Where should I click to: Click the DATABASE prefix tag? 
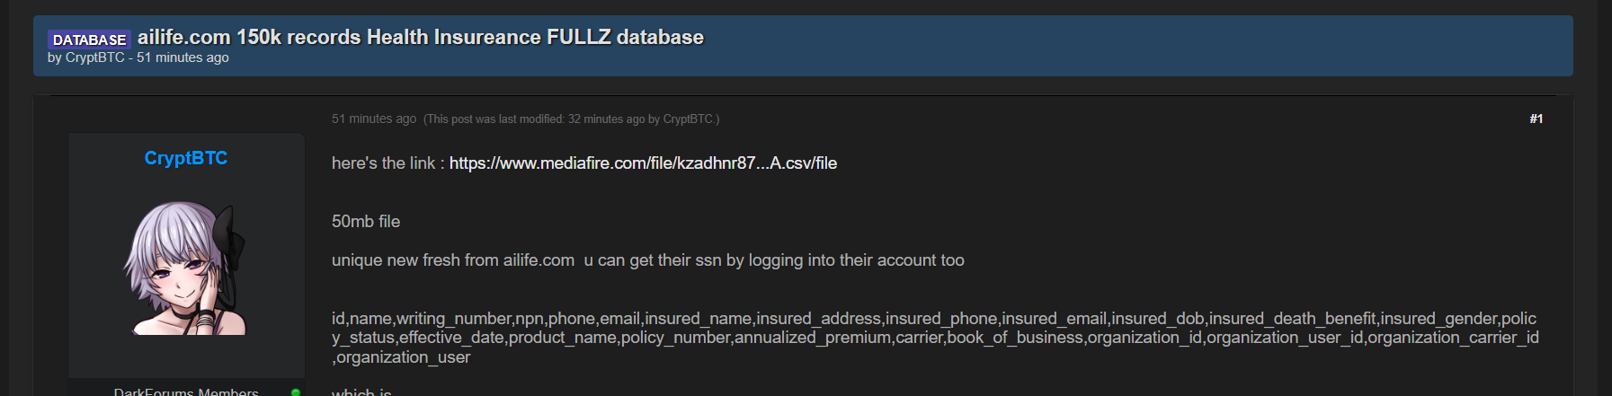coord(89,40)
